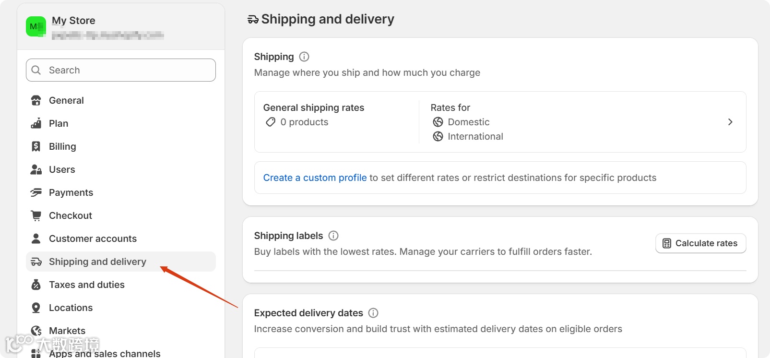Select Markets in settings sidebar
Viewport: 770px width, 358px height.
pos(67,331)
